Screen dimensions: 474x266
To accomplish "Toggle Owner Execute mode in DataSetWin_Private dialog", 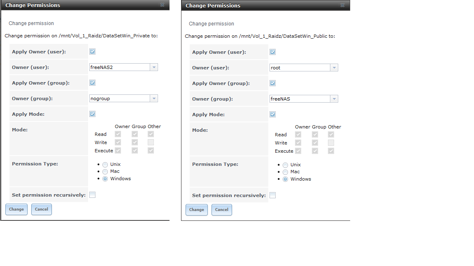I will tap(118, 150).
